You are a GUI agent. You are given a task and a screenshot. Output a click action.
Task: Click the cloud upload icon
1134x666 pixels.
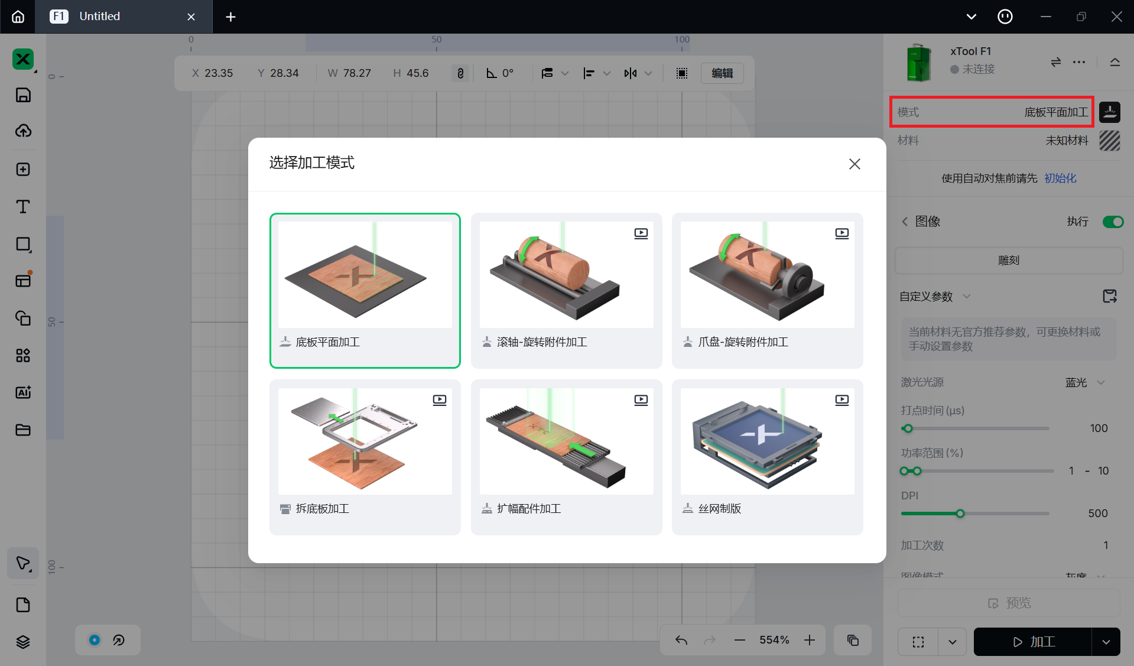coord(23,131)
